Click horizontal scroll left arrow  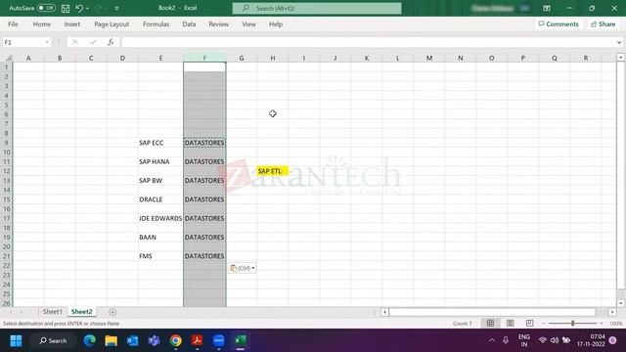384,312
